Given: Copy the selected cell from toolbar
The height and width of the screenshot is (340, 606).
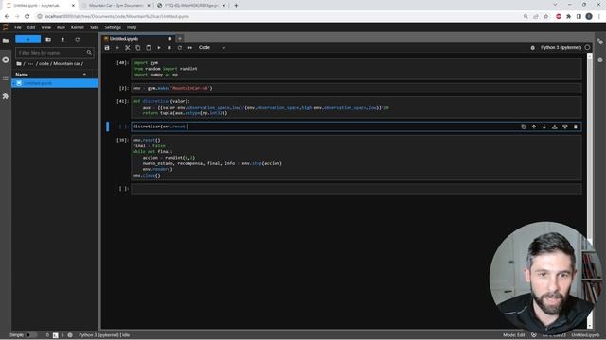Looking at the screenshot, I should click(138, 48).
